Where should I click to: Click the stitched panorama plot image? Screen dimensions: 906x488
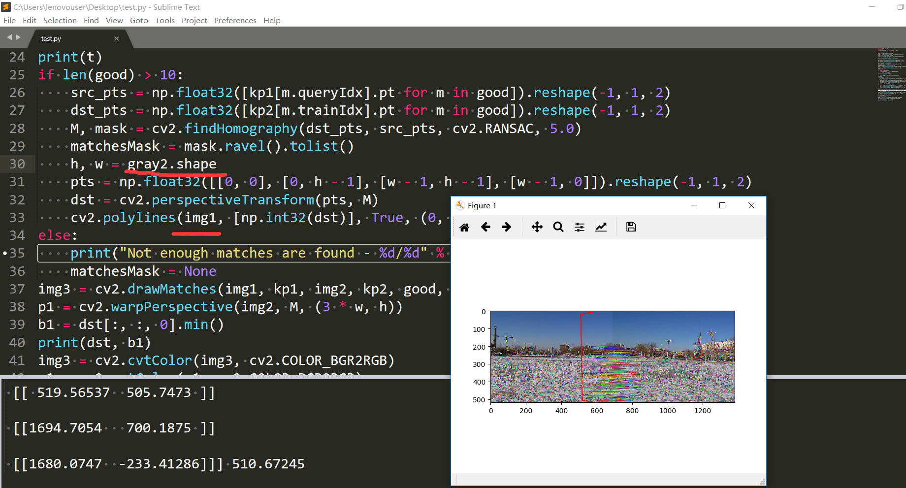point(613,357)
